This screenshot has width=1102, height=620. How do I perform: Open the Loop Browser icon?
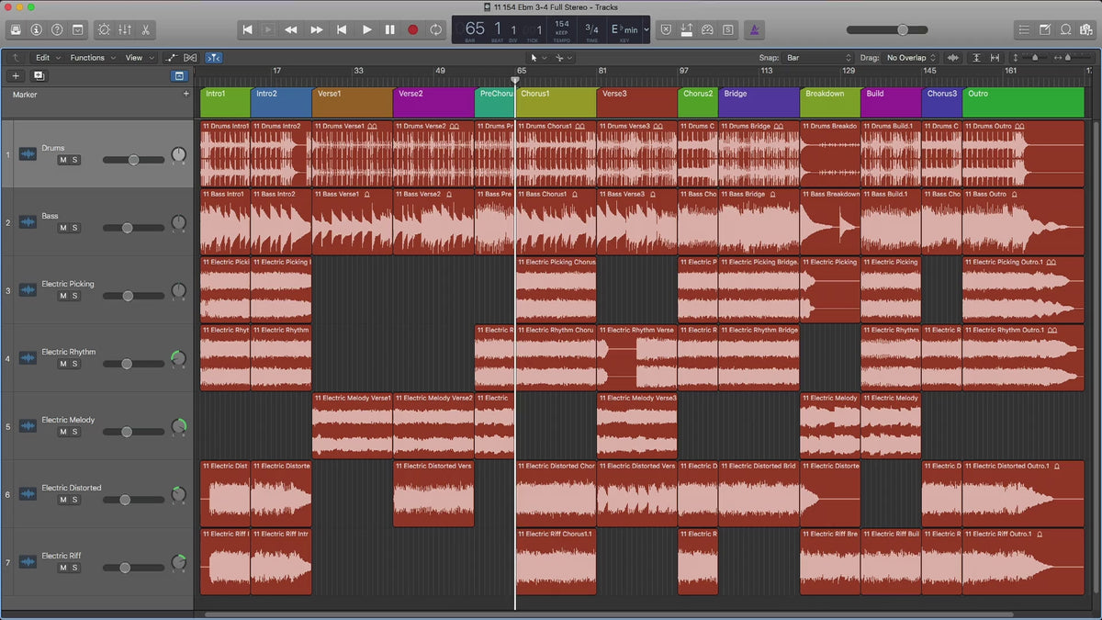(x=1066, y=29)
